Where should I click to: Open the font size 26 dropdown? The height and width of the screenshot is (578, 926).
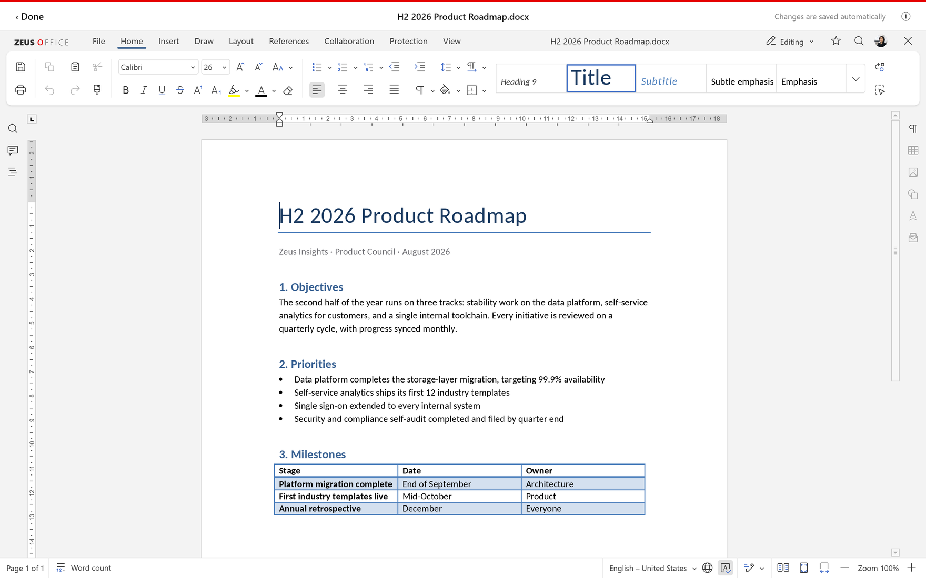(x=224, y=67)
